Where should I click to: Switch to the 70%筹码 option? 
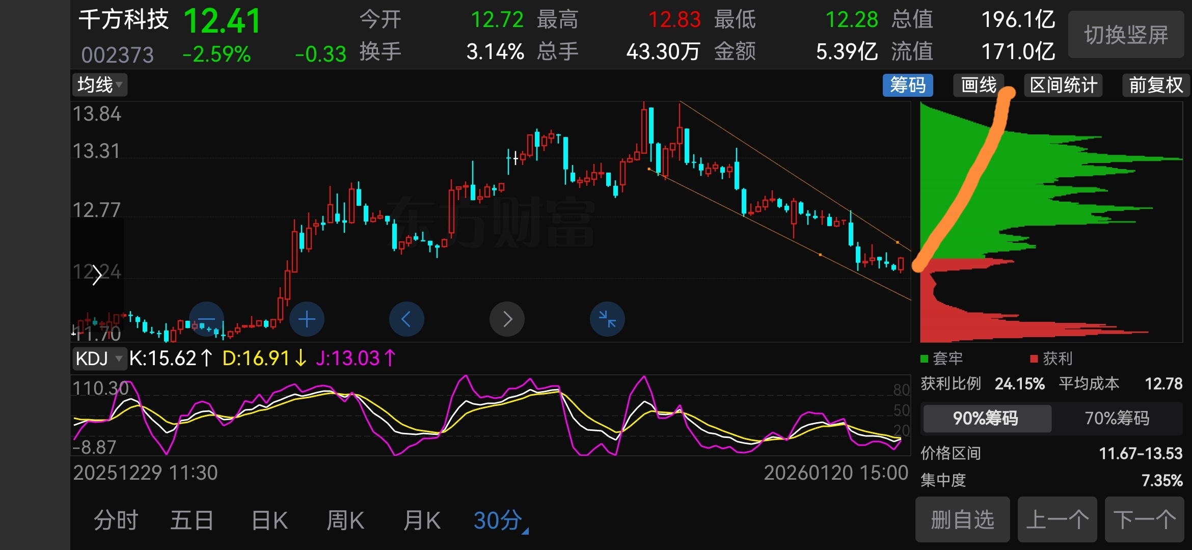pyautogui.click(x=1117, y=419)
